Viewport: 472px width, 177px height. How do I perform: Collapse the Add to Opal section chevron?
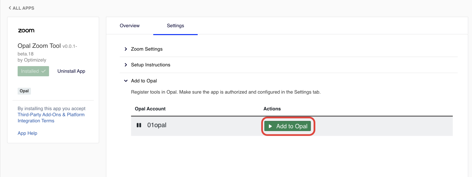pyautogui.click(x=126, y=81)
